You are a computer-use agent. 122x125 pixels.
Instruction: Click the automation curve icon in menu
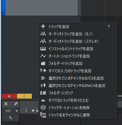click(43, 56)
